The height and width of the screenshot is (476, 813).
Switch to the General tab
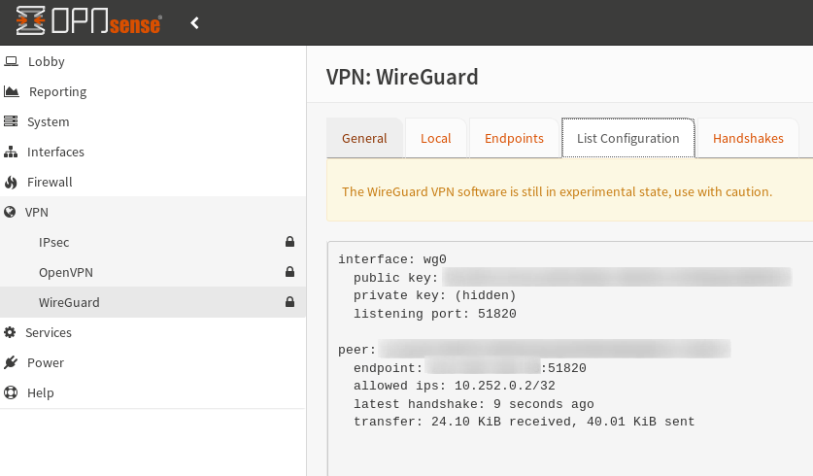(364, 138)
